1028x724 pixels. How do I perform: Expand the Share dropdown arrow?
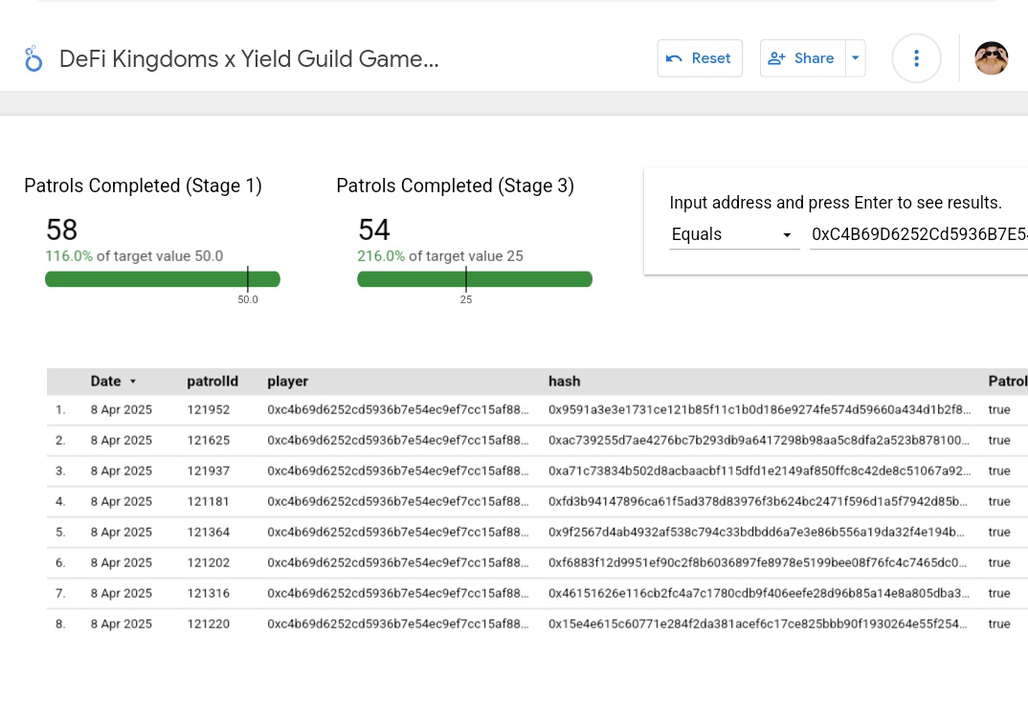(x=856, y=58)
